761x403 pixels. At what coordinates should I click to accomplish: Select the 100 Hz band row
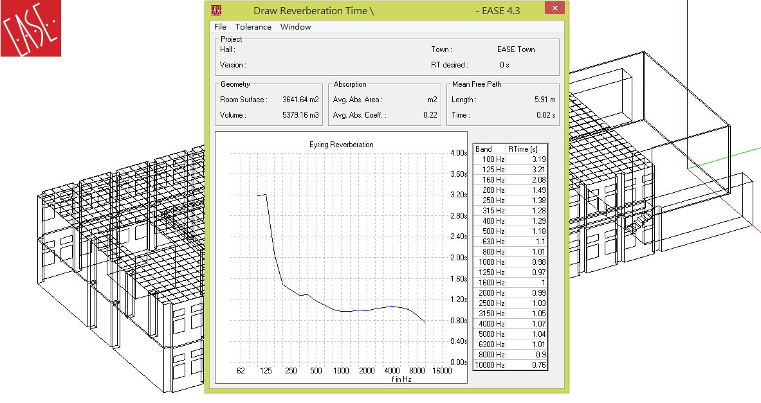coord(510,159)
